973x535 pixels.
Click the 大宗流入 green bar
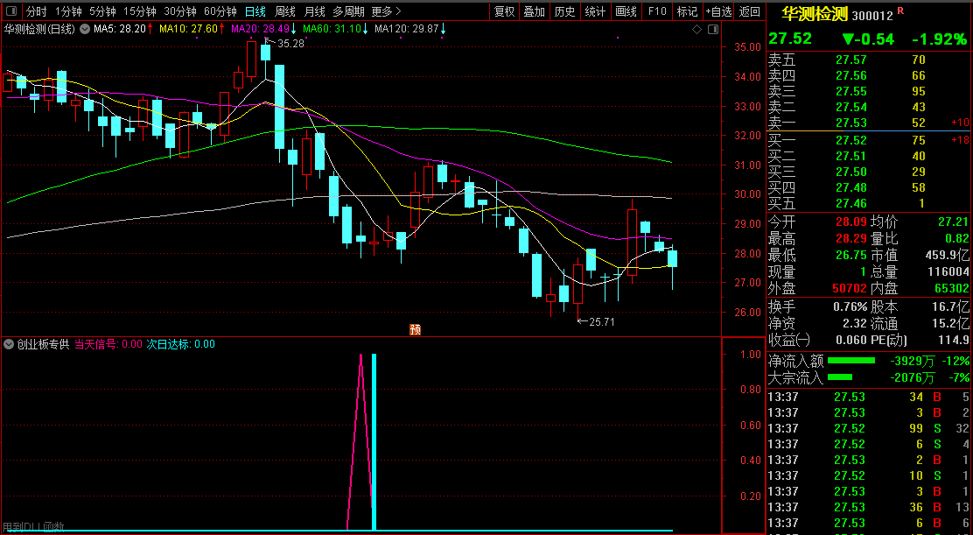click(x=840, y=377)
